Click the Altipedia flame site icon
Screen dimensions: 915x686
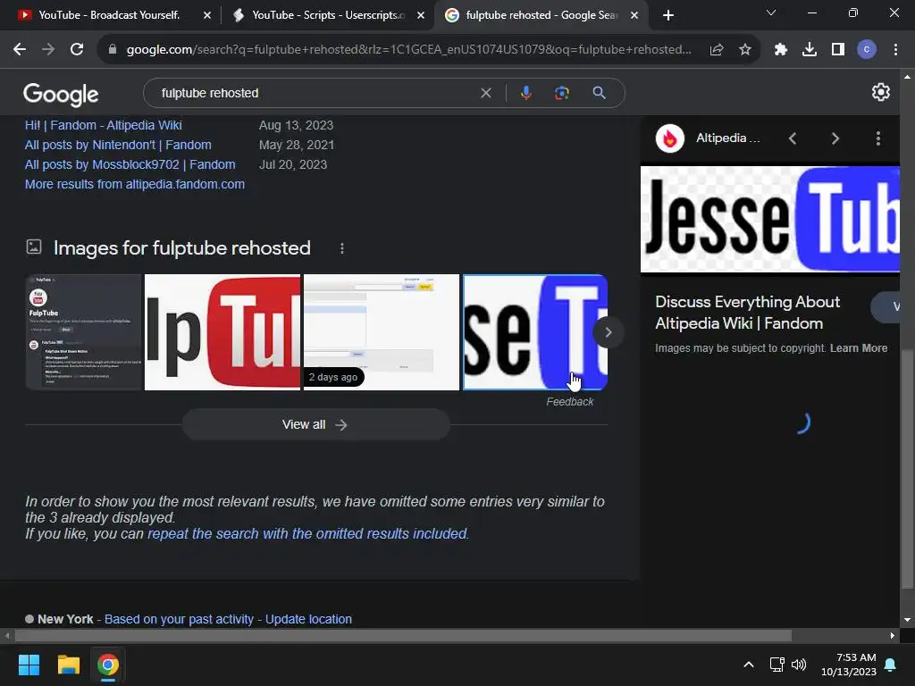tap(670, 138)
